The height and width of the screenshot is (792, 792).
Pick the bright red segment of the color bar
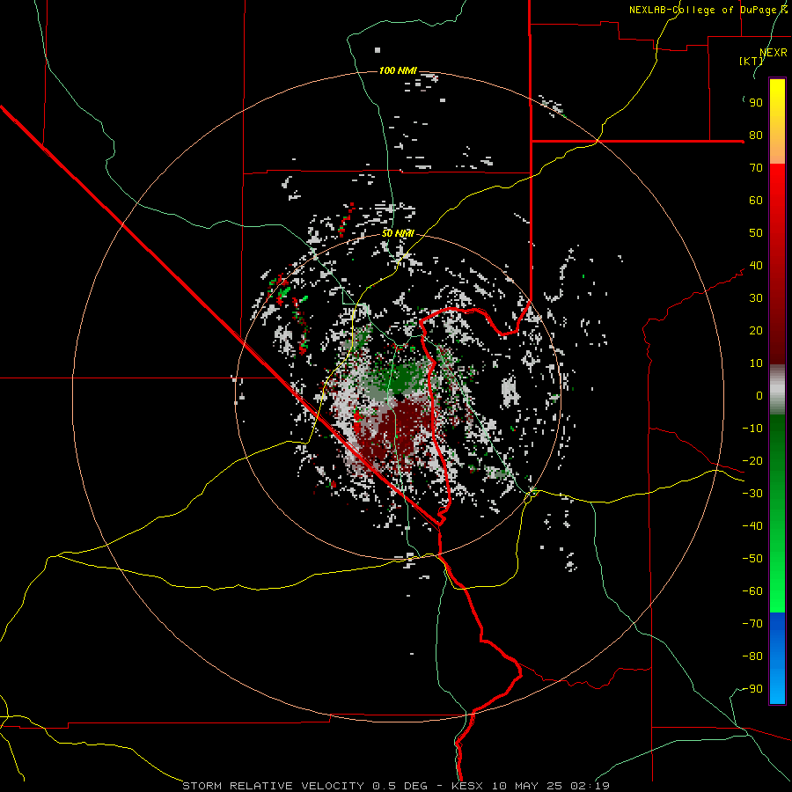pos(777,202)
